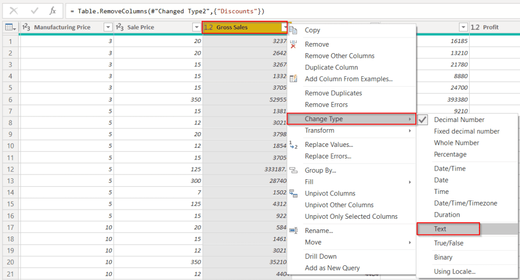
Task: Choose Using Locale option
Action: coord(454,272)
